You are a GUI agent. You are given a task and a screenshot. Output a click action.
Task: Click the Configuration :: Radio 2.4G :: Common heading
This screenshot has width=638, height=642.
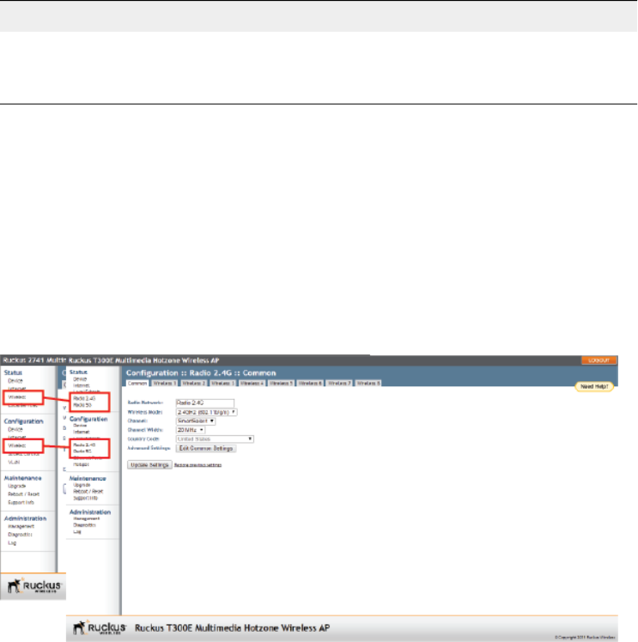tap(201, 373)
